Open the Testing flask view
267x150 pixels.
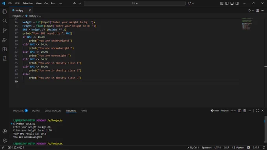point(5,59)
